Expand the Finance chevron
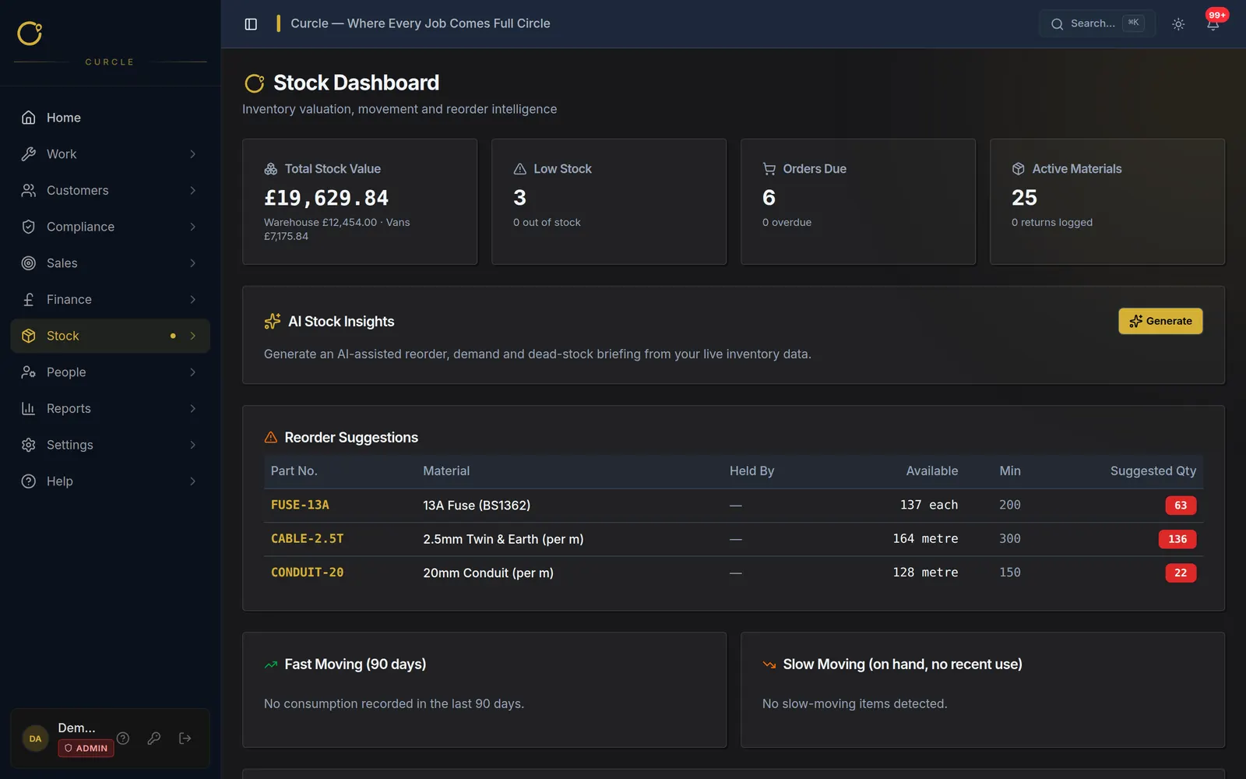Viewport: 1246px width, 779px height. (x=192, y=299)
